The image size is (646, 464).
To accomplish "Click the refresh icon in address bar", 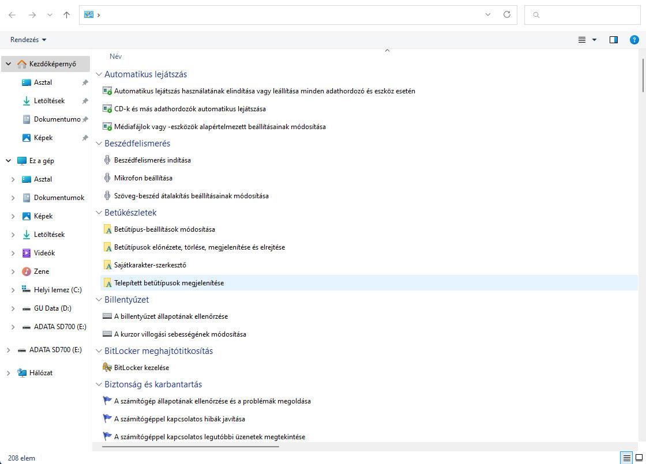I will [507, 14].
